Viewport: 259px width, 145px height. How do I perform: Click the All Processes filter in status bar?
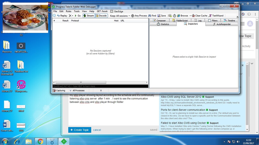(77, 90)
